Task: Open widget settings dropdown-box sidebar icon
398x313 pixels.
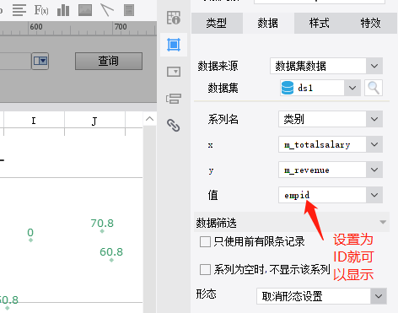Action: [x=174, y=72]
